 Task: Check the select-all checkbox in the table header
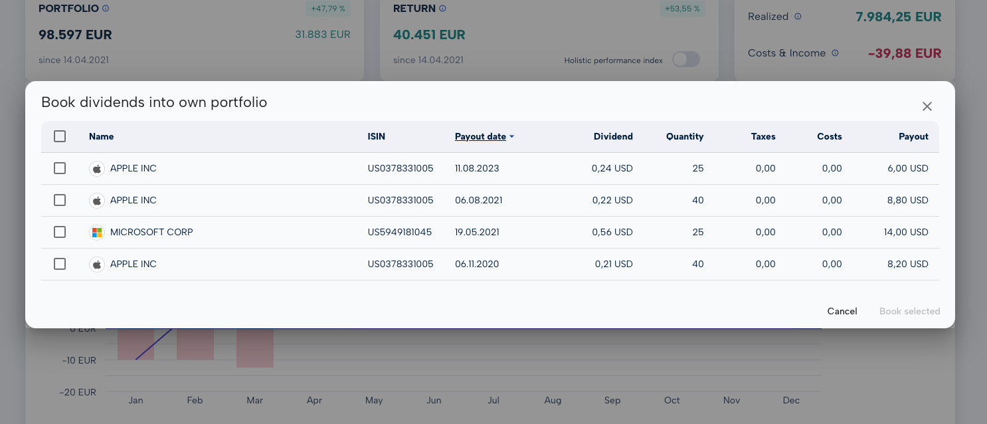pyautogui.click(x=60, y=136)
